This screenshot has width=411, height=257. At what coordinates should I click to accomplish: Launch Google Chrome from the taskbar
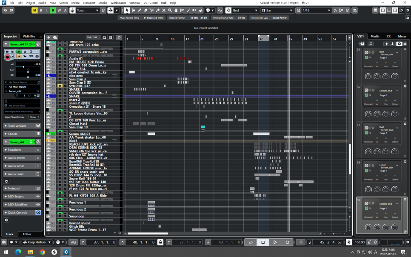[x=42, y=252]
